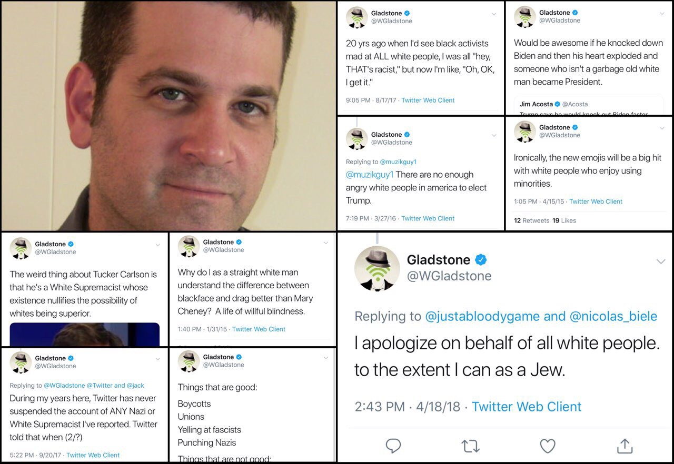Image resolution: width=674 pixels, height=464 pixels.
Task: Open the chevron menu on the Tucker Carlson tweet
Action: point(157,245)
